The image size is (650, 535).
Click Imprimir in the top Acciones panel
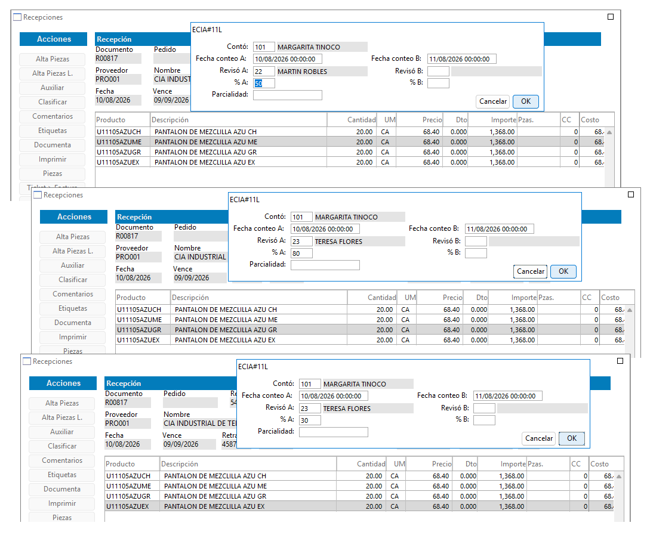tap(53, 159)
